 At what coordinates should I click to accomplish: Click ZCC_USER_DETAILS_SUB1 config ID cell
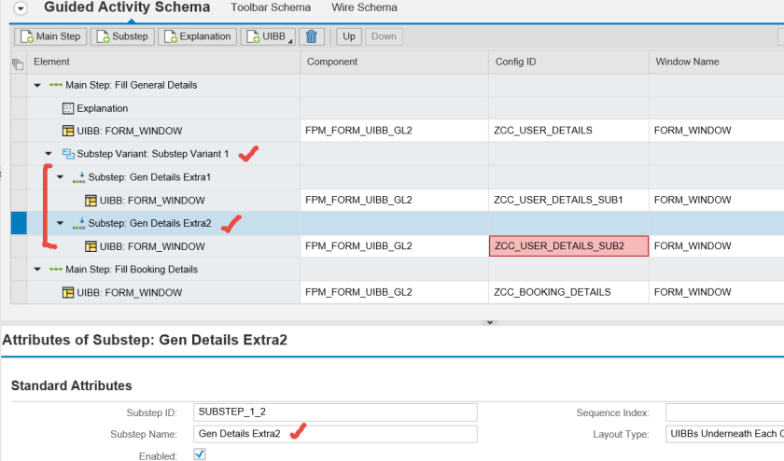[568, 200]
